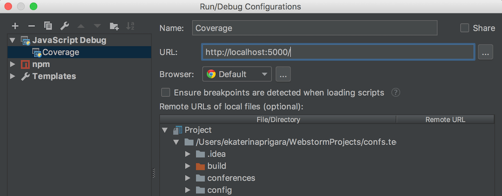Click the wrench Edit Templates icon

tap(64, 26)
